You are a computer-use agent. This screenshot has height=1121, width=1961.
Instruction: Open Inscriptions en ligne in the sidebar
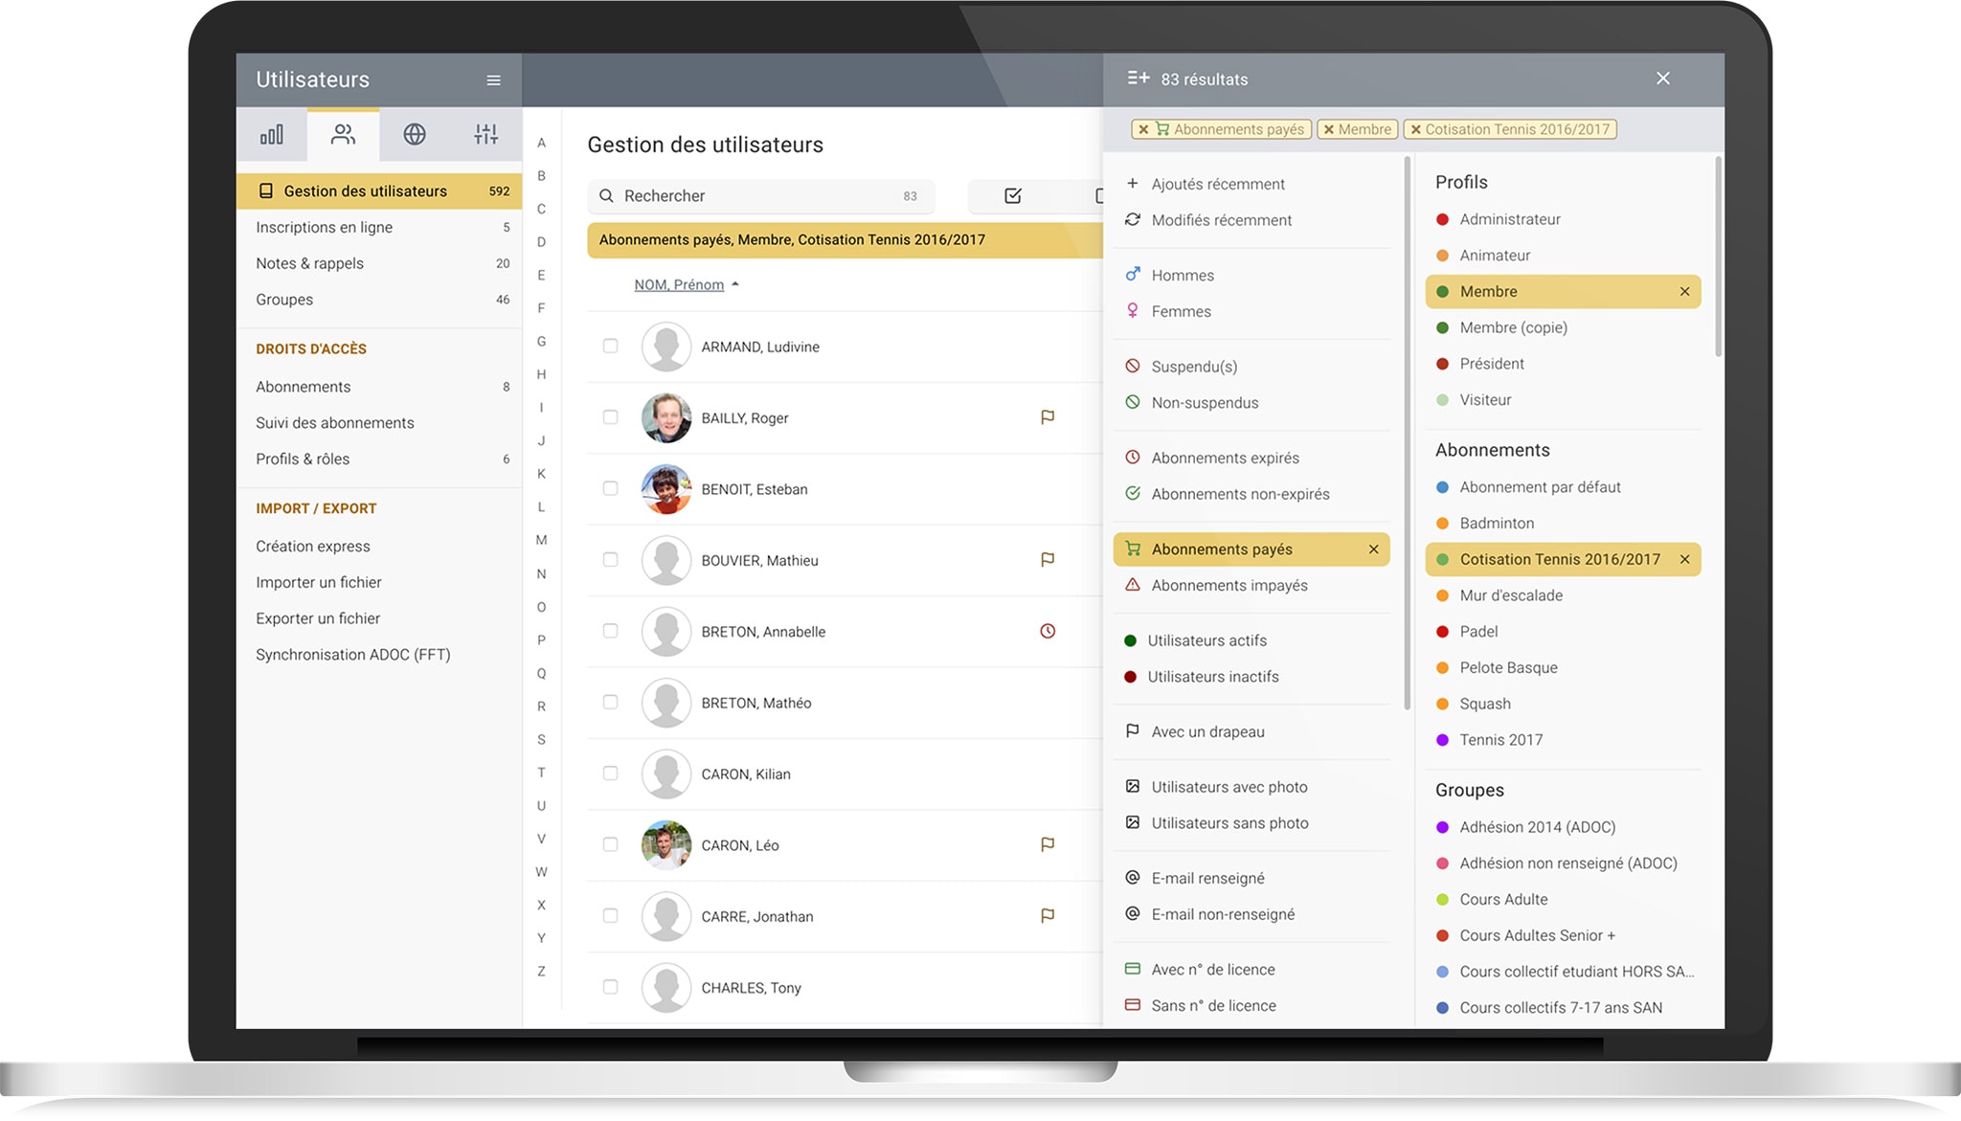324,228
